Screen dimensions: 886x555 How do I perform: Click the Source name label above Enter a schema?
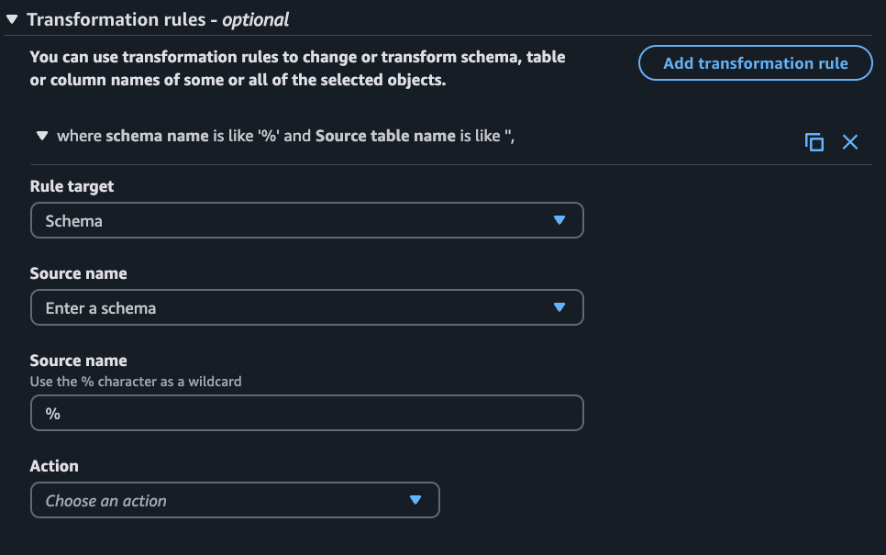(78, 273)
